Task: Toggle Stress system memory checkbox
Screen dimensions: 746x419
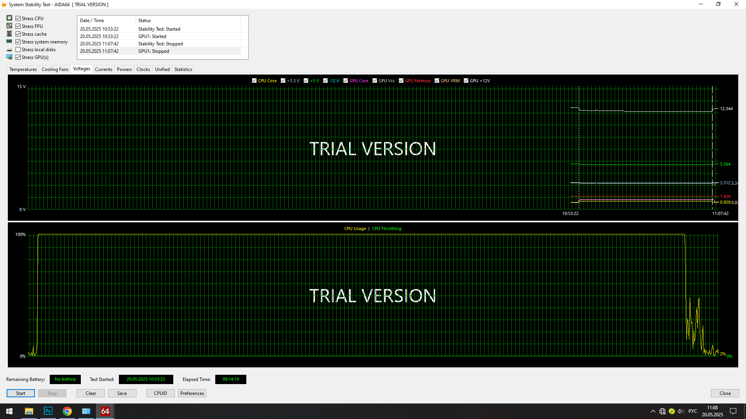Action: (x=18, y=42)
